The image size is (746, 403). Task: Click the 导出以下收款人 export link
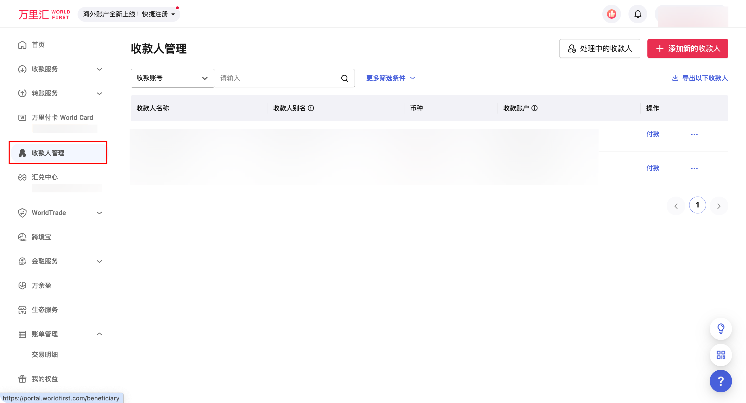[699, 78]
